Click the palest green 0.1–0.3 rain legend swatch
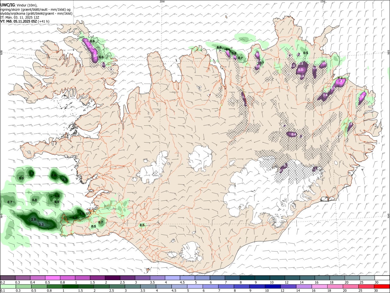The image size is (390, 293). point(8,287)
